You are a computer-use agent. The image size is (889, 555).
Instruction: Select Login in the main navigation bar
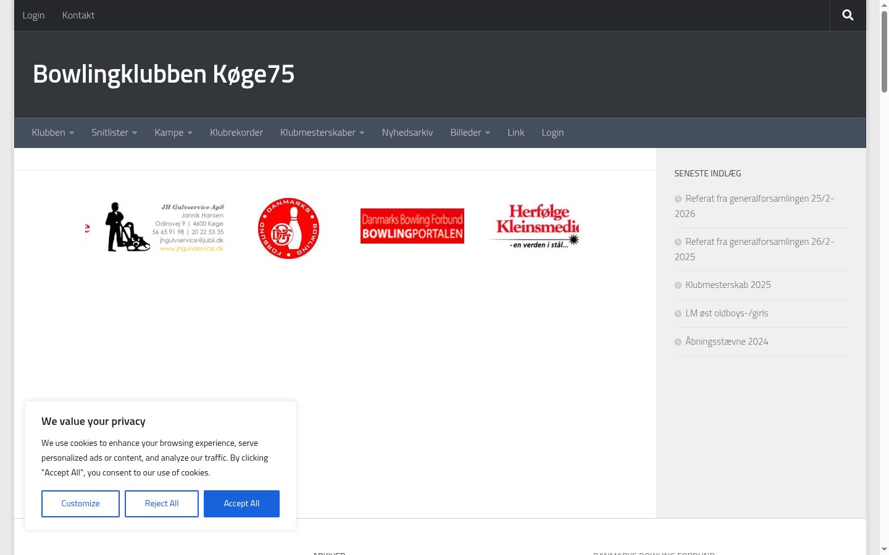[553, 133]
